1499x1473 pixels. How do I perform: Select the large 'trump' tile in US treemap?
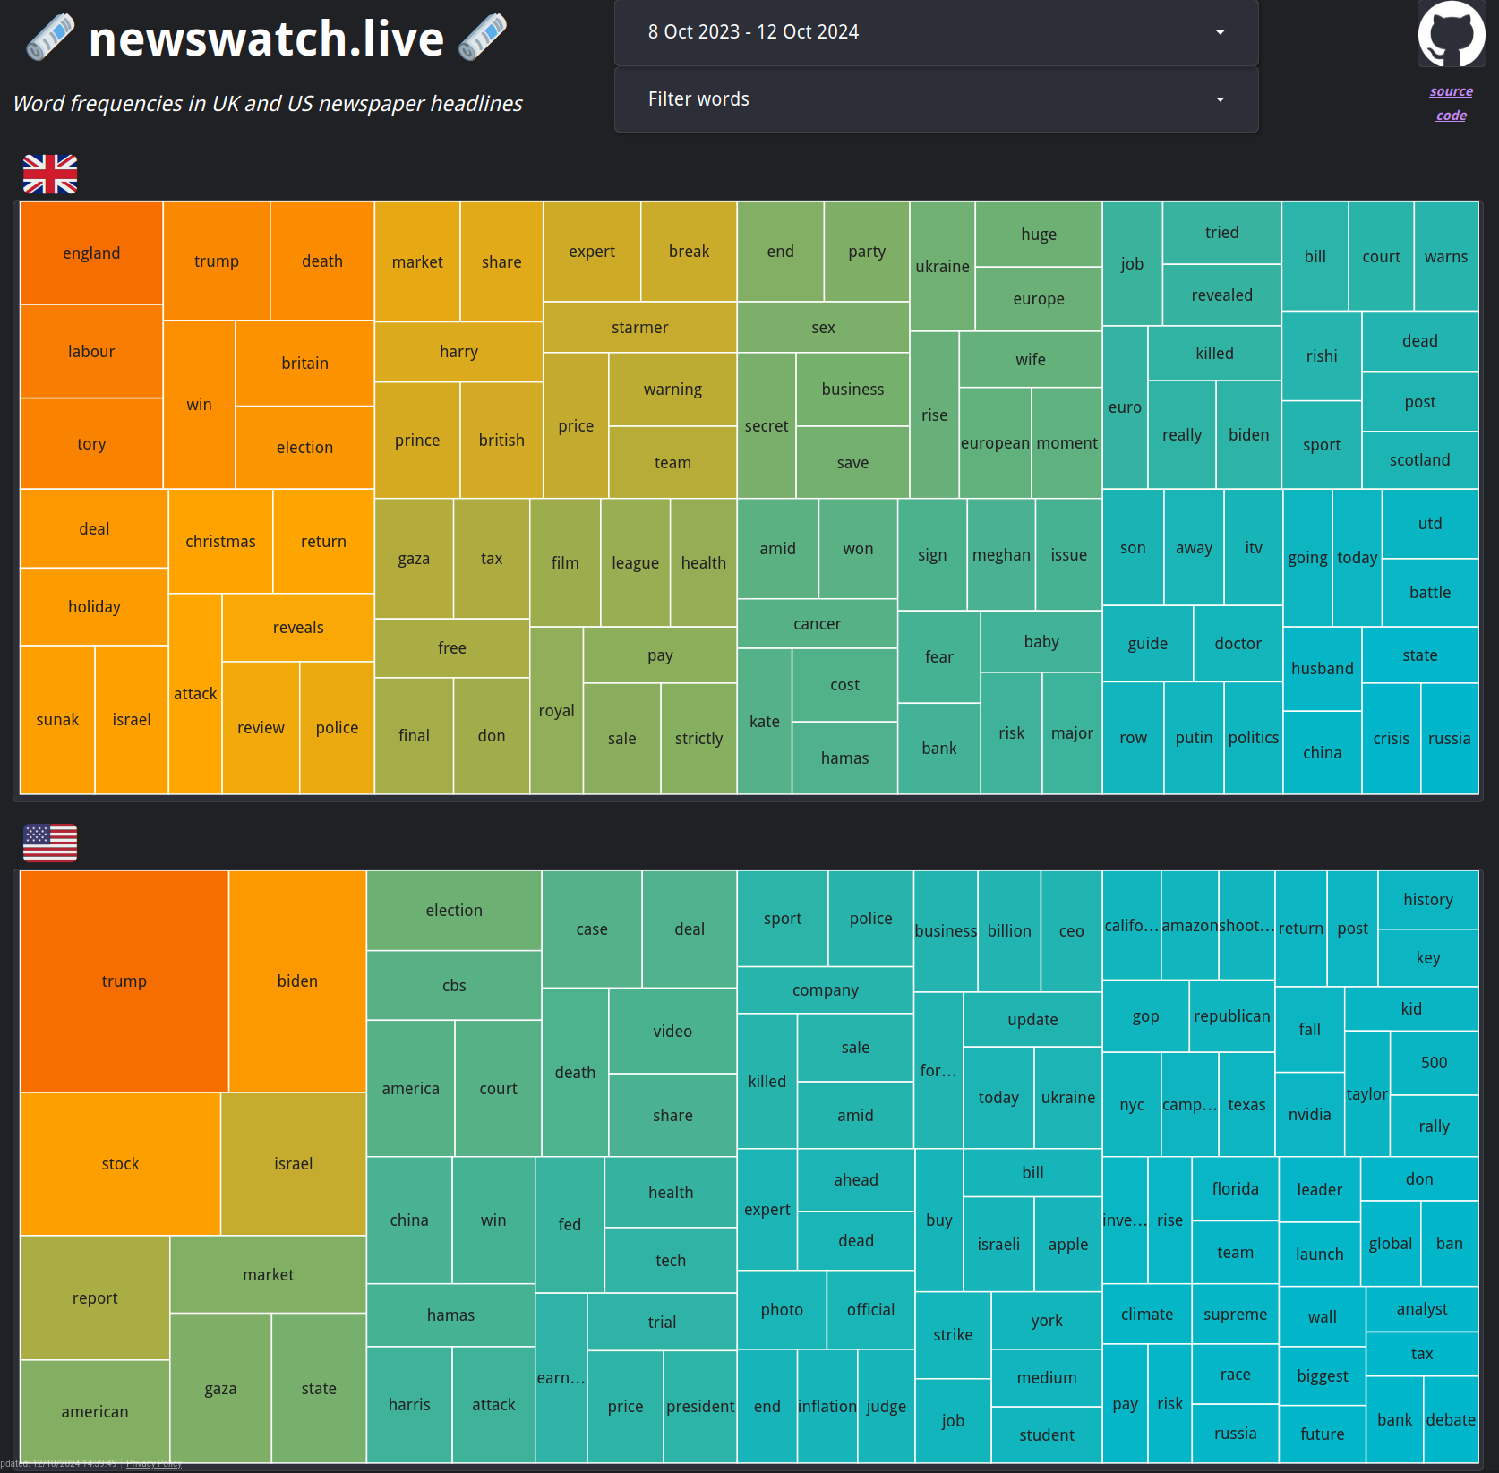click(124, 981)
